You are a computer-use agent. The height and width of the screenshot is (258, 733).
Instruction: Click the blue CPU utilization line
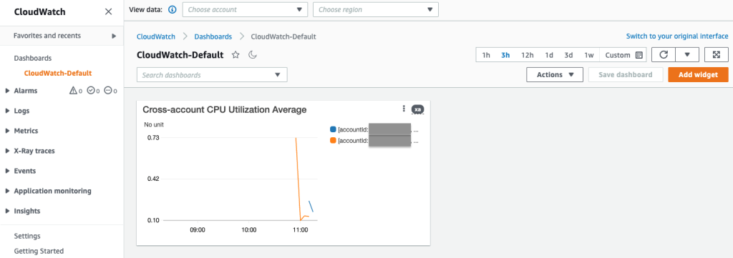pos(311,207)
